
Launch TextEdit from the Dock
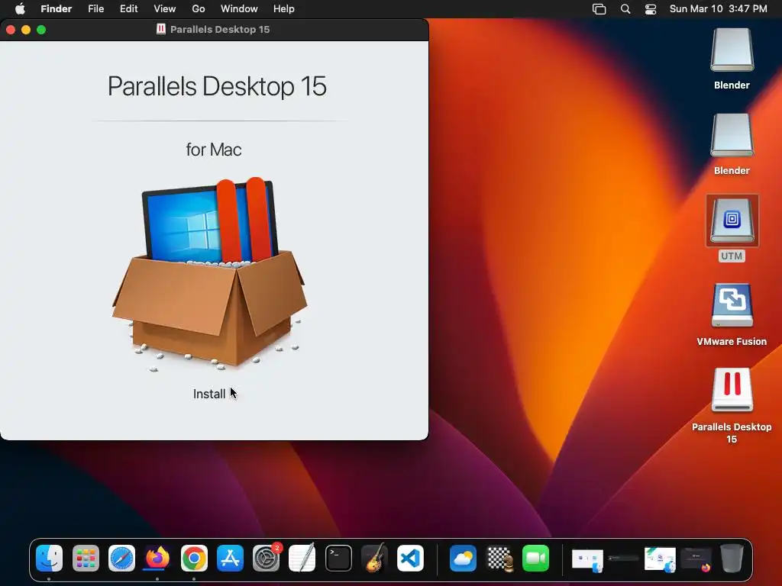302,558
